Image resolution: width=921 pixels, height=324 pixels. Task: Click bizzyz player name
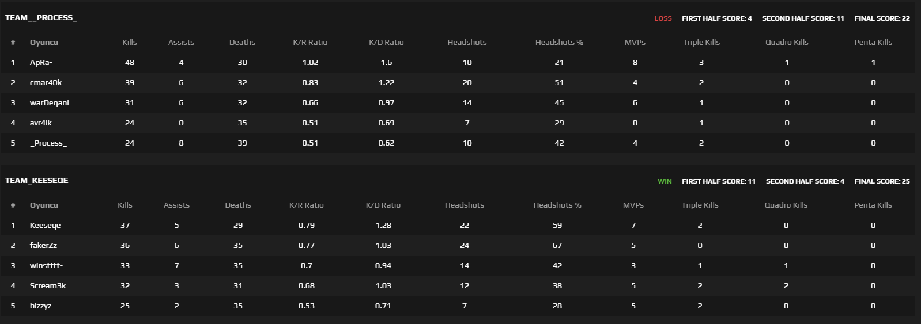tap(40, 306)
